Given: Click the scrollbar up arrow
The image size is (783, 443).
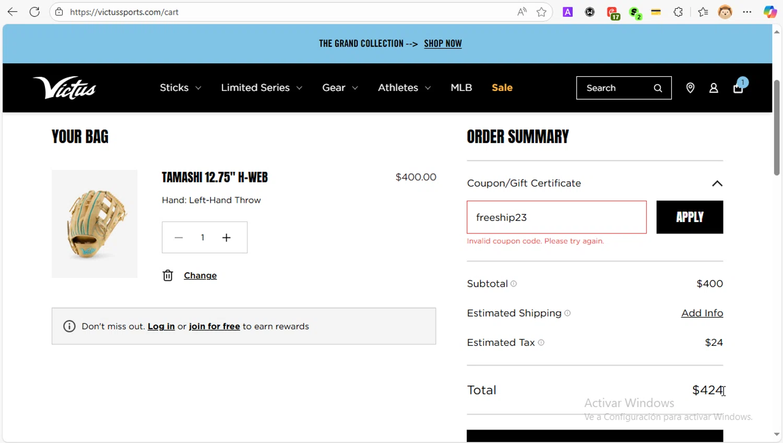Looking at the screenshot, I should click(777, 32).
